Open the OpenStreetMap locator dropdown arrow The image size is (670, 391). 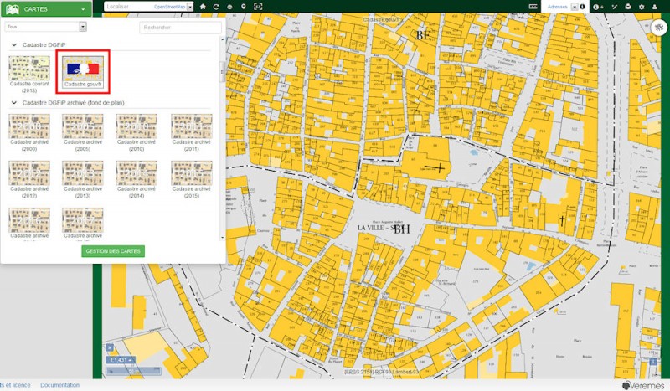click(x=190, y=6)
